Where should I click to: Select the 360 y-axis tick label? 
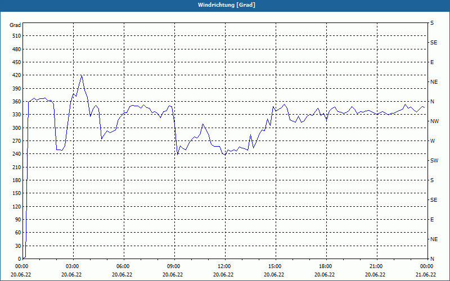coord(17,102)
